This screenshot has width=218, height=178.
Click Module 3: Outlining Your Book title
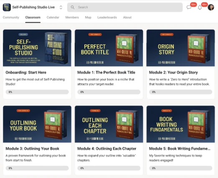tap(33, 149)
